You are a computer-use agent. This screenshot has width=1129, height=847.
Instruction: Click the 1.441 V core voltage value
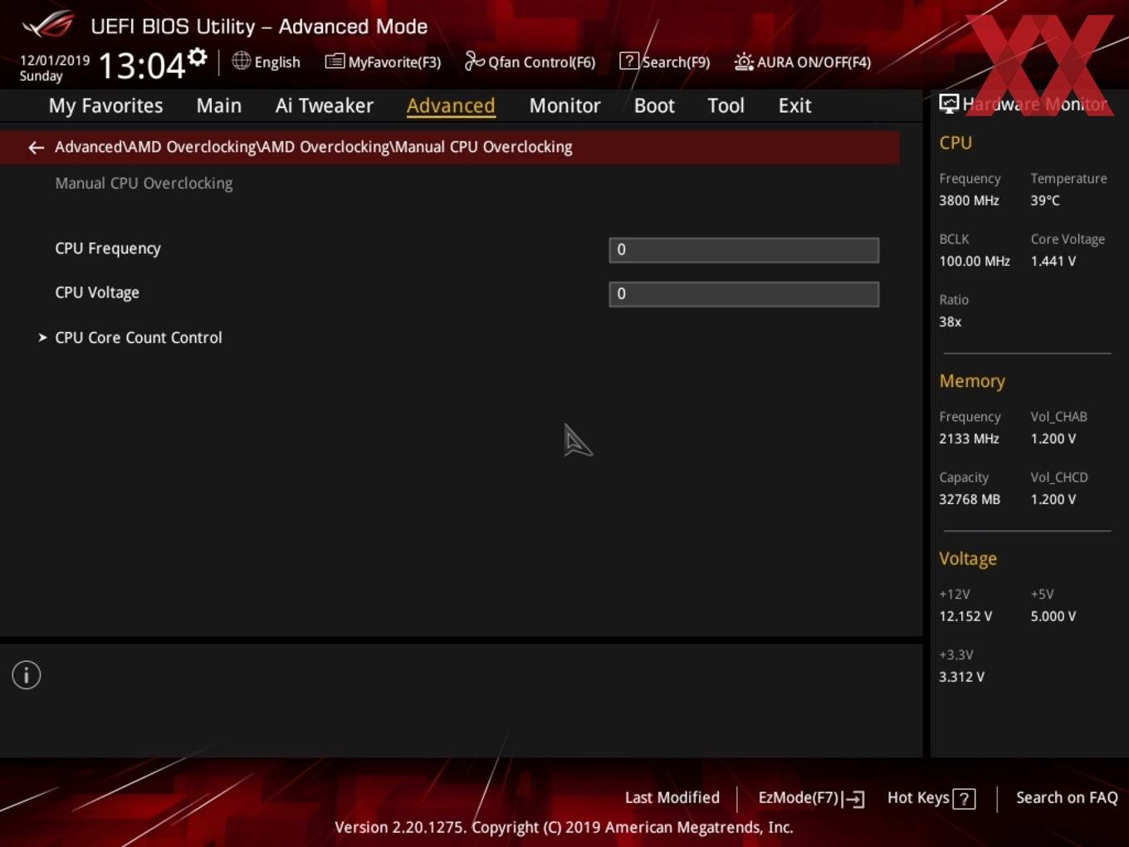click(1053, 261)
